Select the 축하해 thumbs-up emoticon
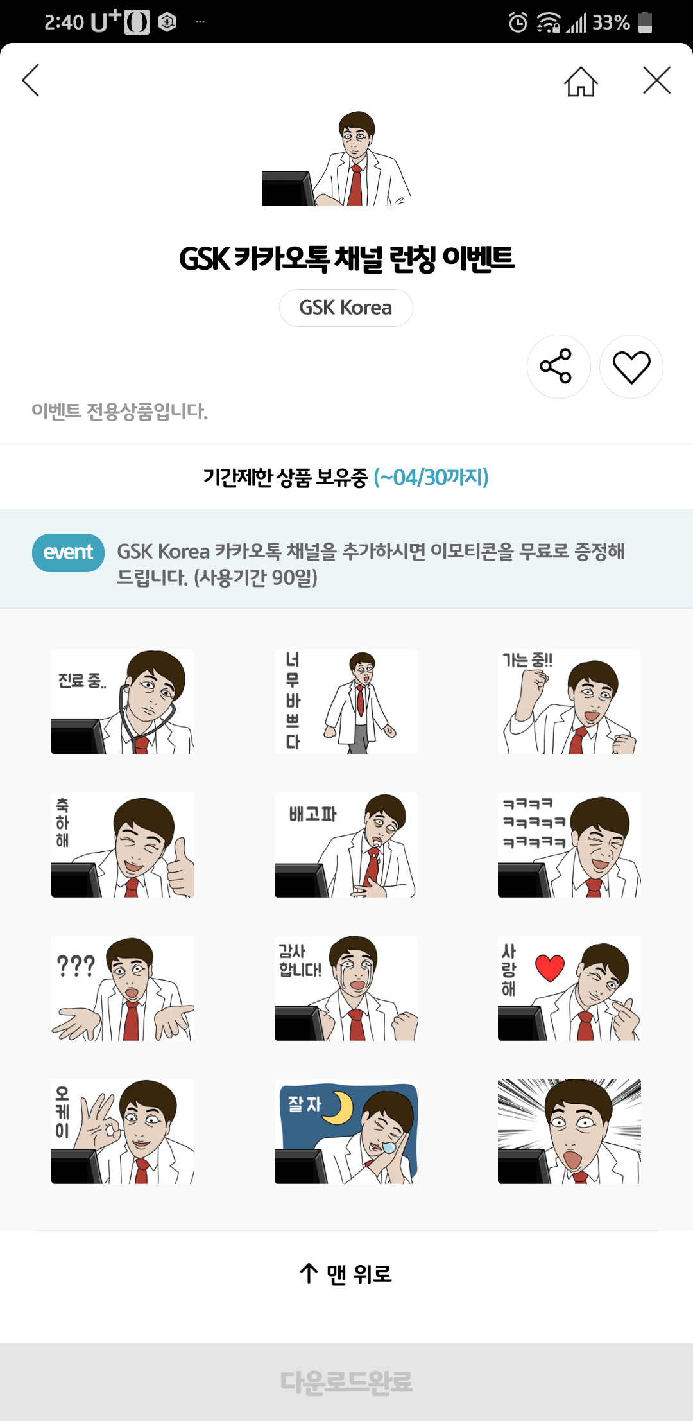Viewport: 693px width, 1421px height. click(x=123, y=844)
